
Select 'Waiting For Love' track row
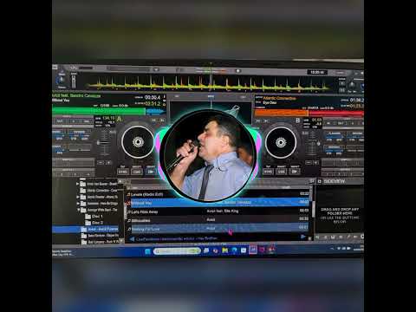click(x=218, y=229)
